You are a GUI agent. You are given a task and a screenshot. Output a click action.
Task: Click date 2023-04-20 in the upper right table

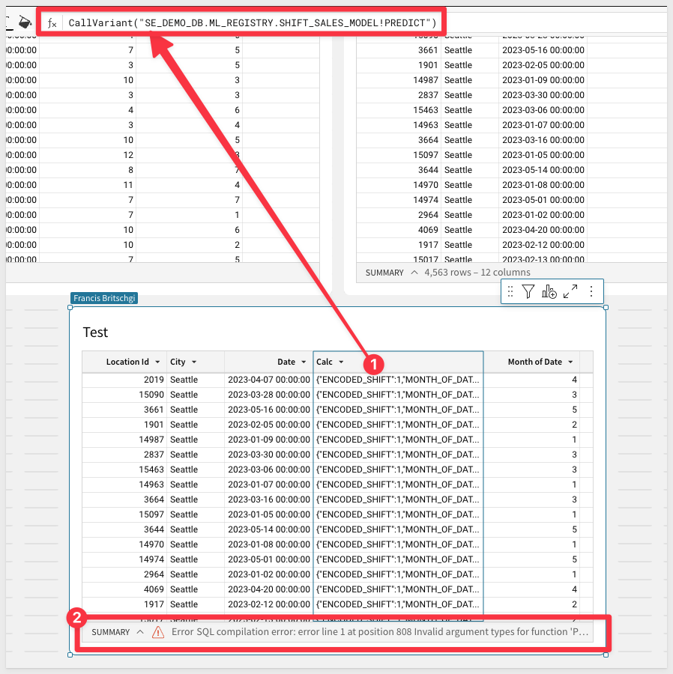(543, 230)
